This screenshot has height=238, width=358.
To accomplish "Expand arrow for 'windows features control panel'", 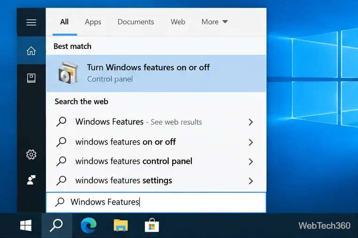I will pos(251,161).
